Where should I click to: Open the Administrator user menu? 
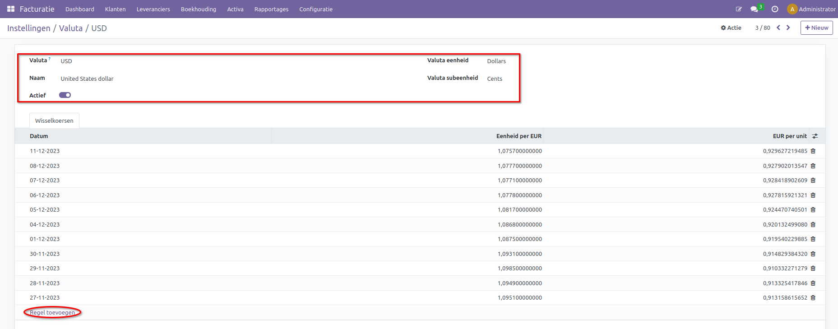[x=811, y=9]
